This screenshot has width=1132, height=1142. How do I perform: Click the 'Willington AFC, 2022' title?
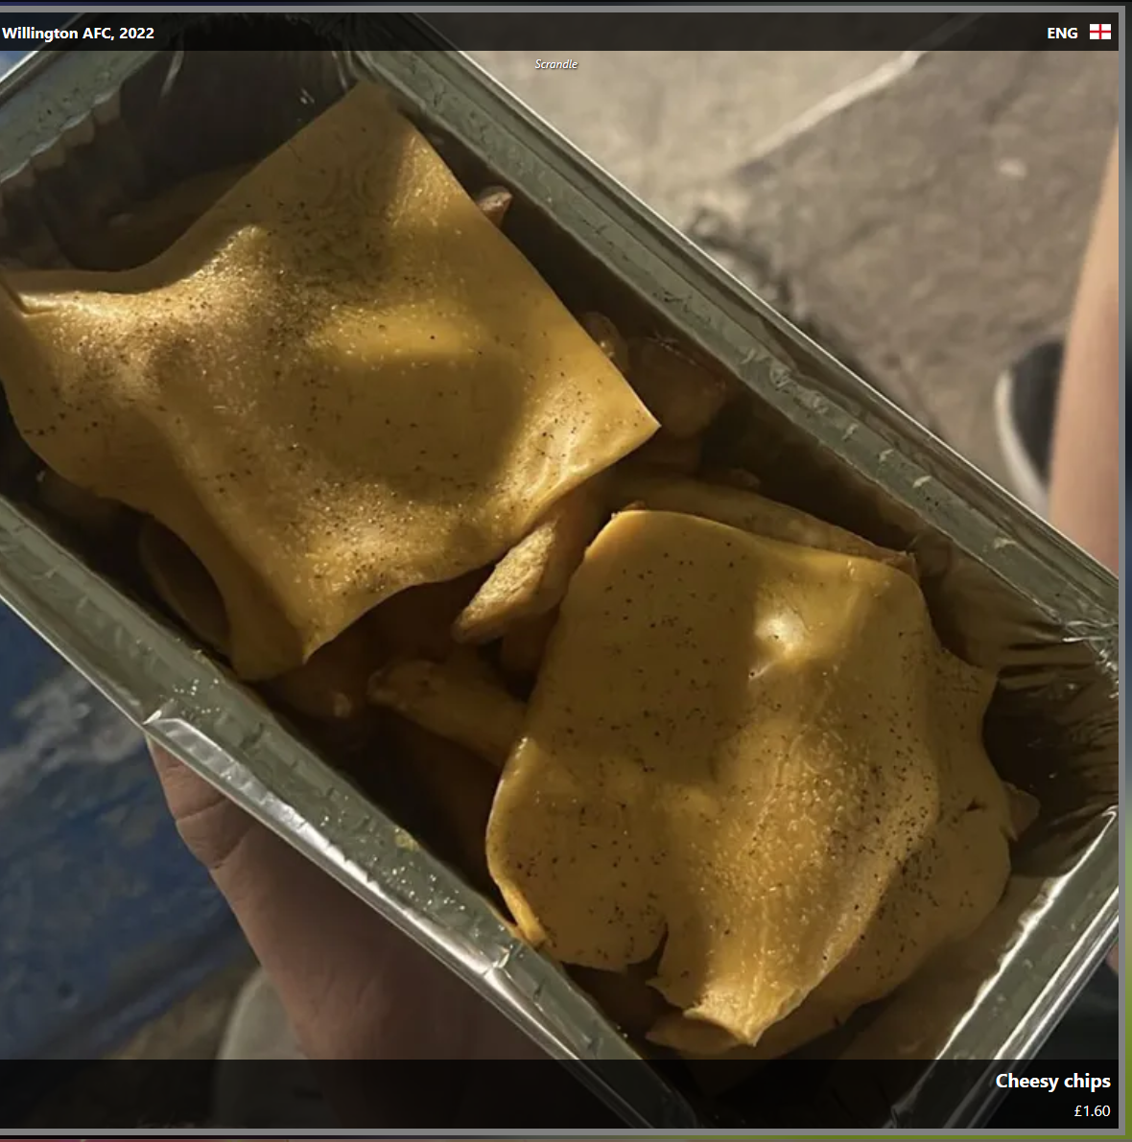(x=78, y=33)
